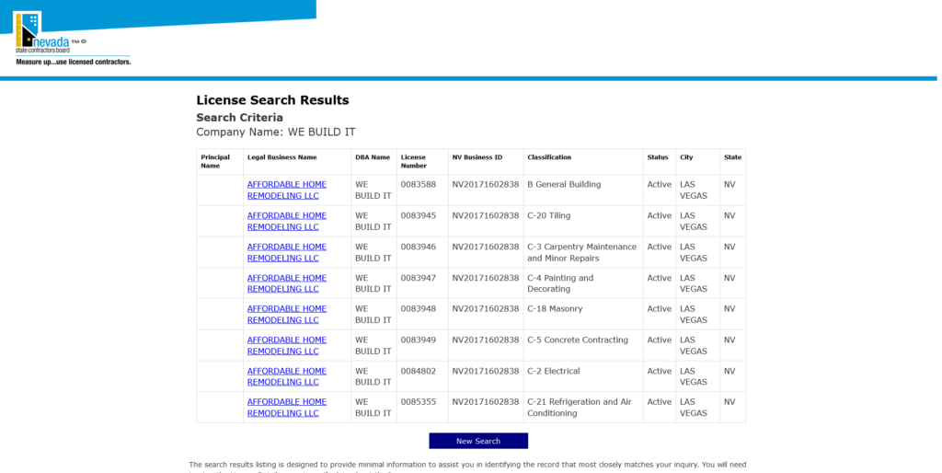Click the Nevada State Contractors Board logo
Image resolution: width=942 pixels, height=473 pixels.
tap(72, 39)
